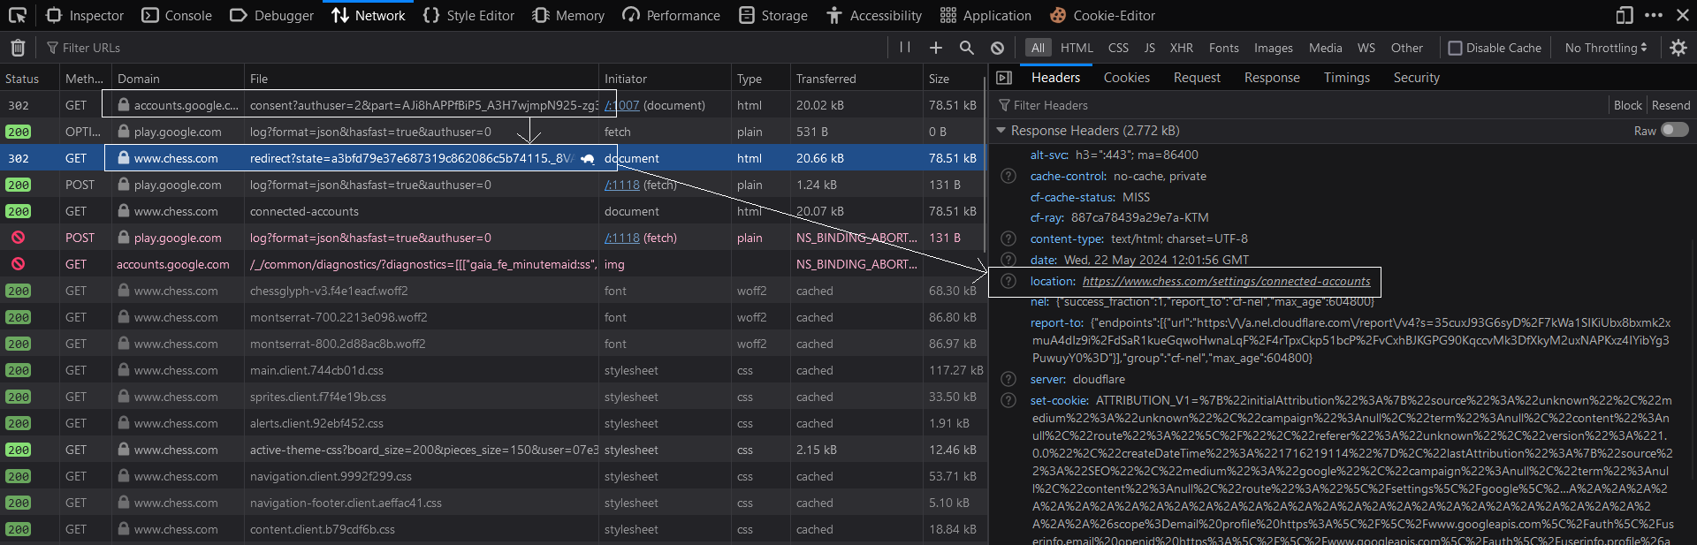Collapse the Response Headers section
This screenshot has height=545, width=1697.
click(1001, 130)
